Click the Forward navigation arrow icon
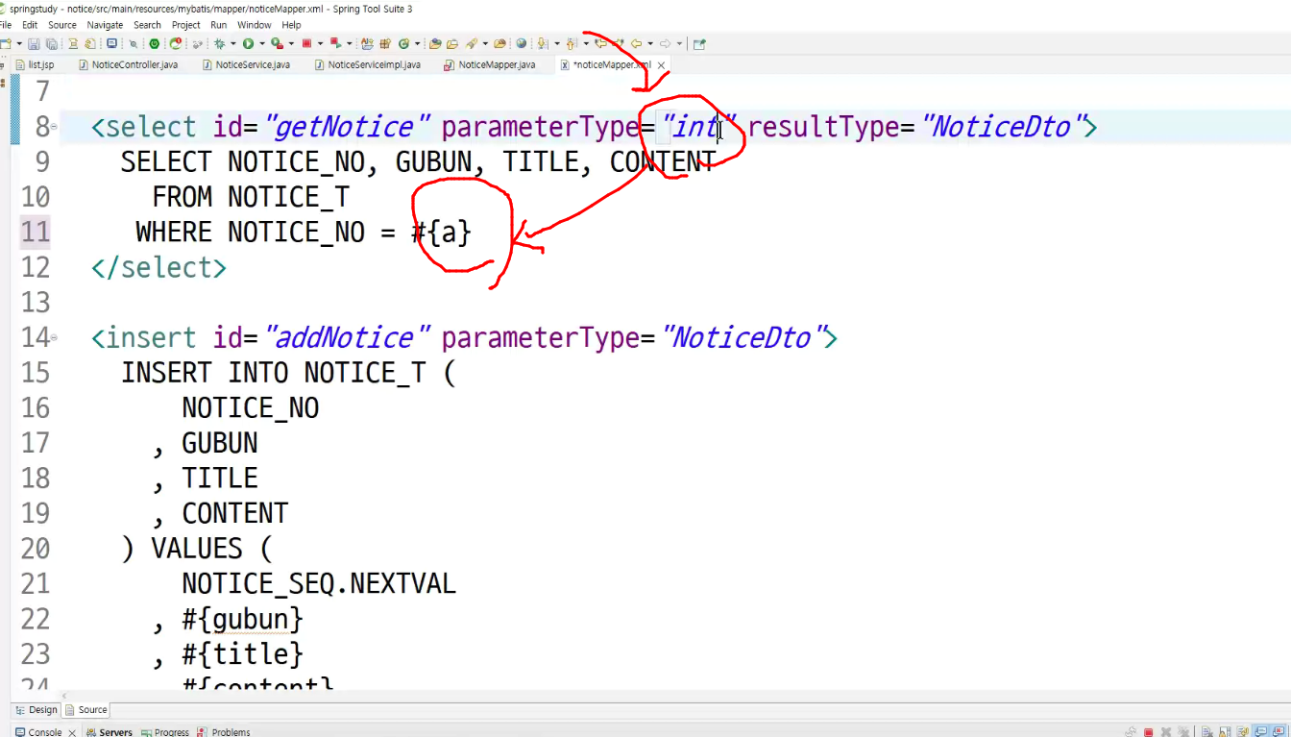The width and height of the screenshot is (1291, 737). [665, 43]
